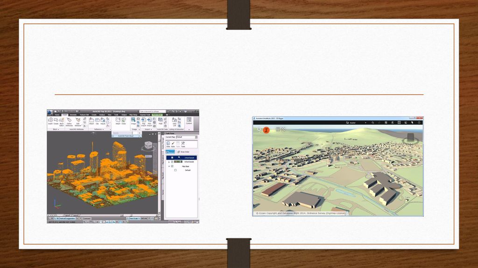478x268 pixels.
Task: Click the Map Base label in tree
Action: pyautogui.click(x=185, y=166)
